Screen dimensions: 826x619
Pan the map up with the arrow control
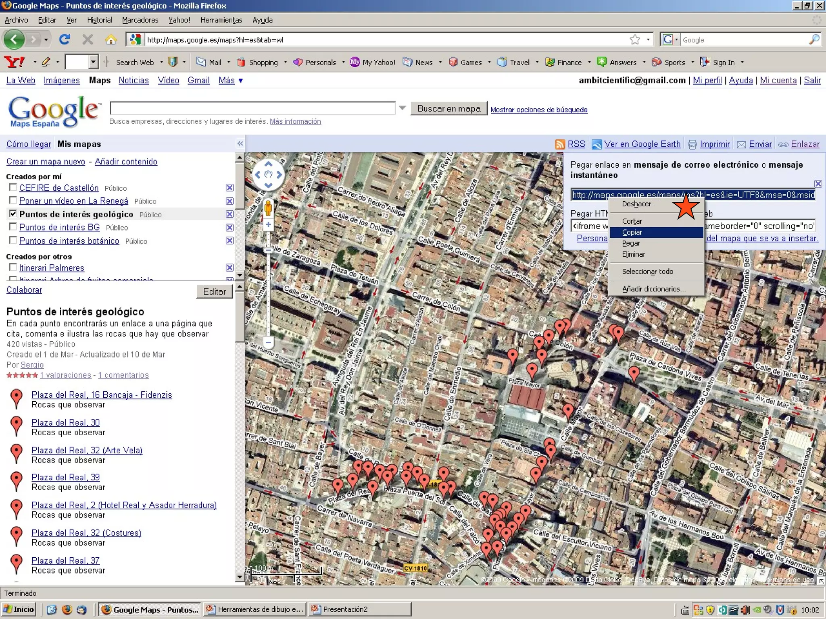coord(268,164)
